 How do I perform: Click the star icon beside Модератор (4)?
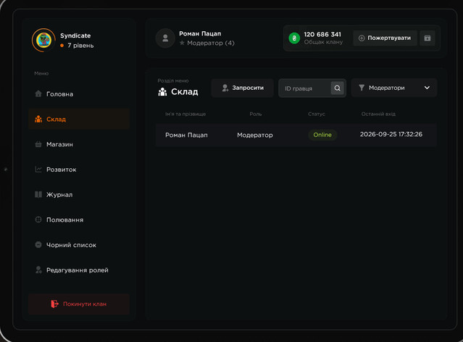(182, 43)
